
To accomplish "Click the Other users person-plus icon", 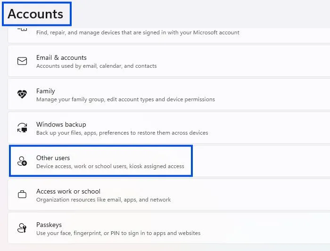I will (22, 161).
